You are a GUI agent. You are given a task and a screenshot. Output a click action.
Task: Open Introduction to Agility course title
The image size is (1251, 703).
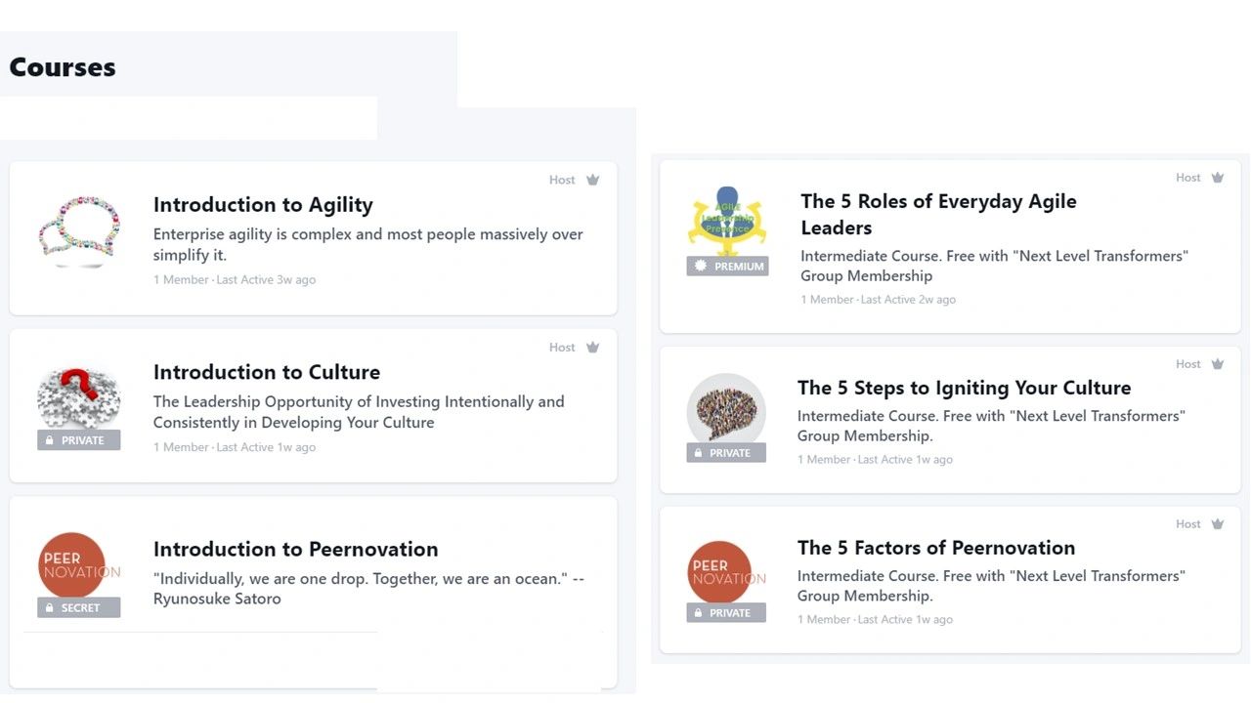click(x=263, y=205)
